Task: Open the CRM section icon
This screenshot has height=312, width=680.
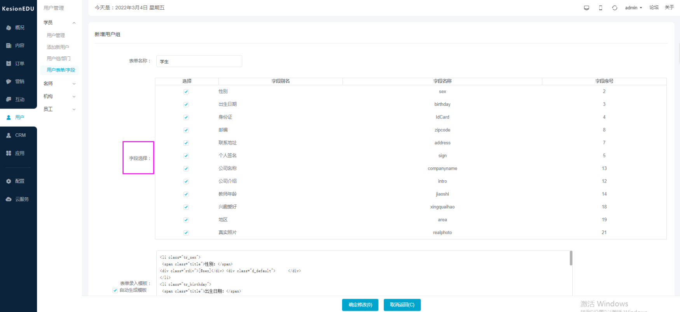Action: (9, 135)
